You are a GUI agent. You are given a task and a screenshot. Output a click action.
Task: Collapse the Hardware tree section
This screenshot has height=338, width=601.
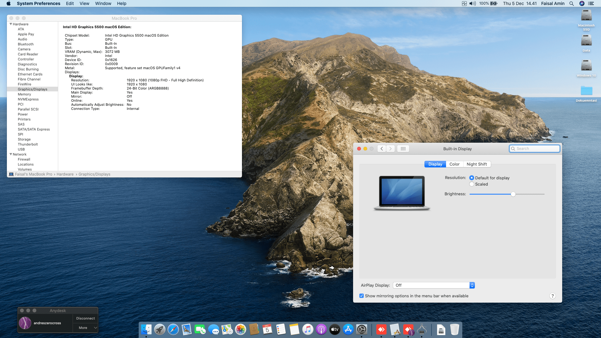click(11, 24)
